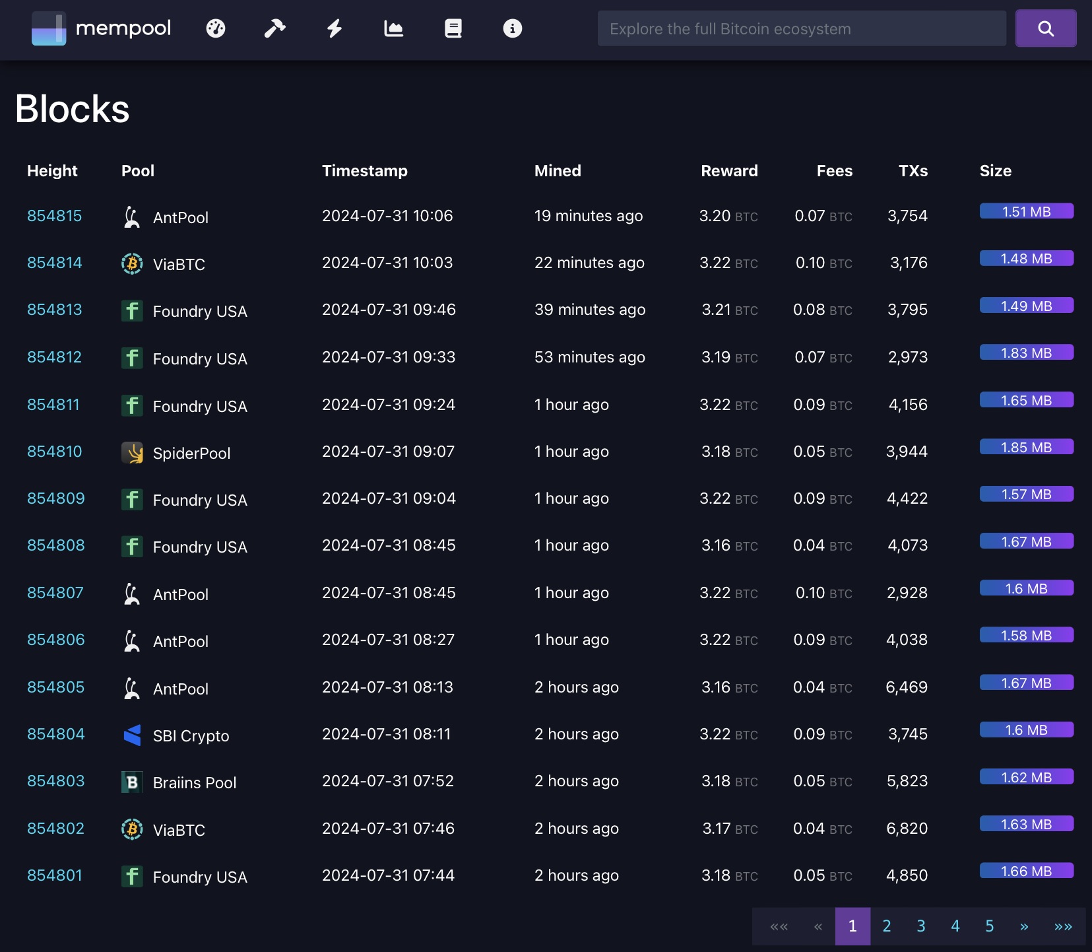The height and width of the screenshot is (952, 1092).
Task: Open block 854810 link
Action: [x=55, y=452]
